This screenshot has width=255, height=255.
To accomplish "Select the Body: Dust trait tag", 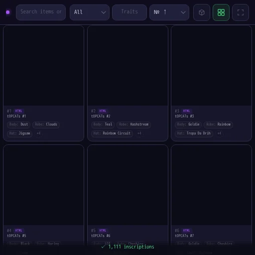I will tap(18, 125).
